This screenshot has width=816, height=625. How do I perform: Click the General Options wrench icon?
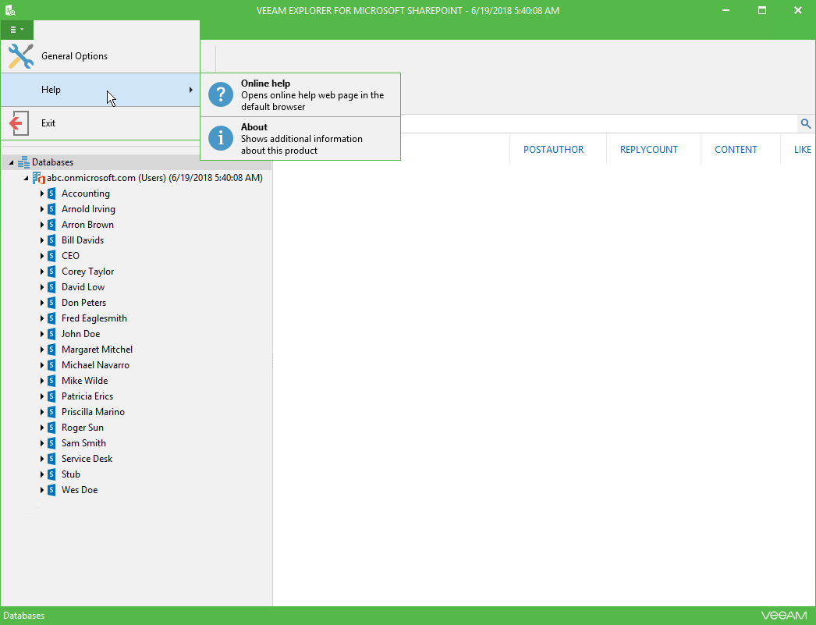click(21, 56)
